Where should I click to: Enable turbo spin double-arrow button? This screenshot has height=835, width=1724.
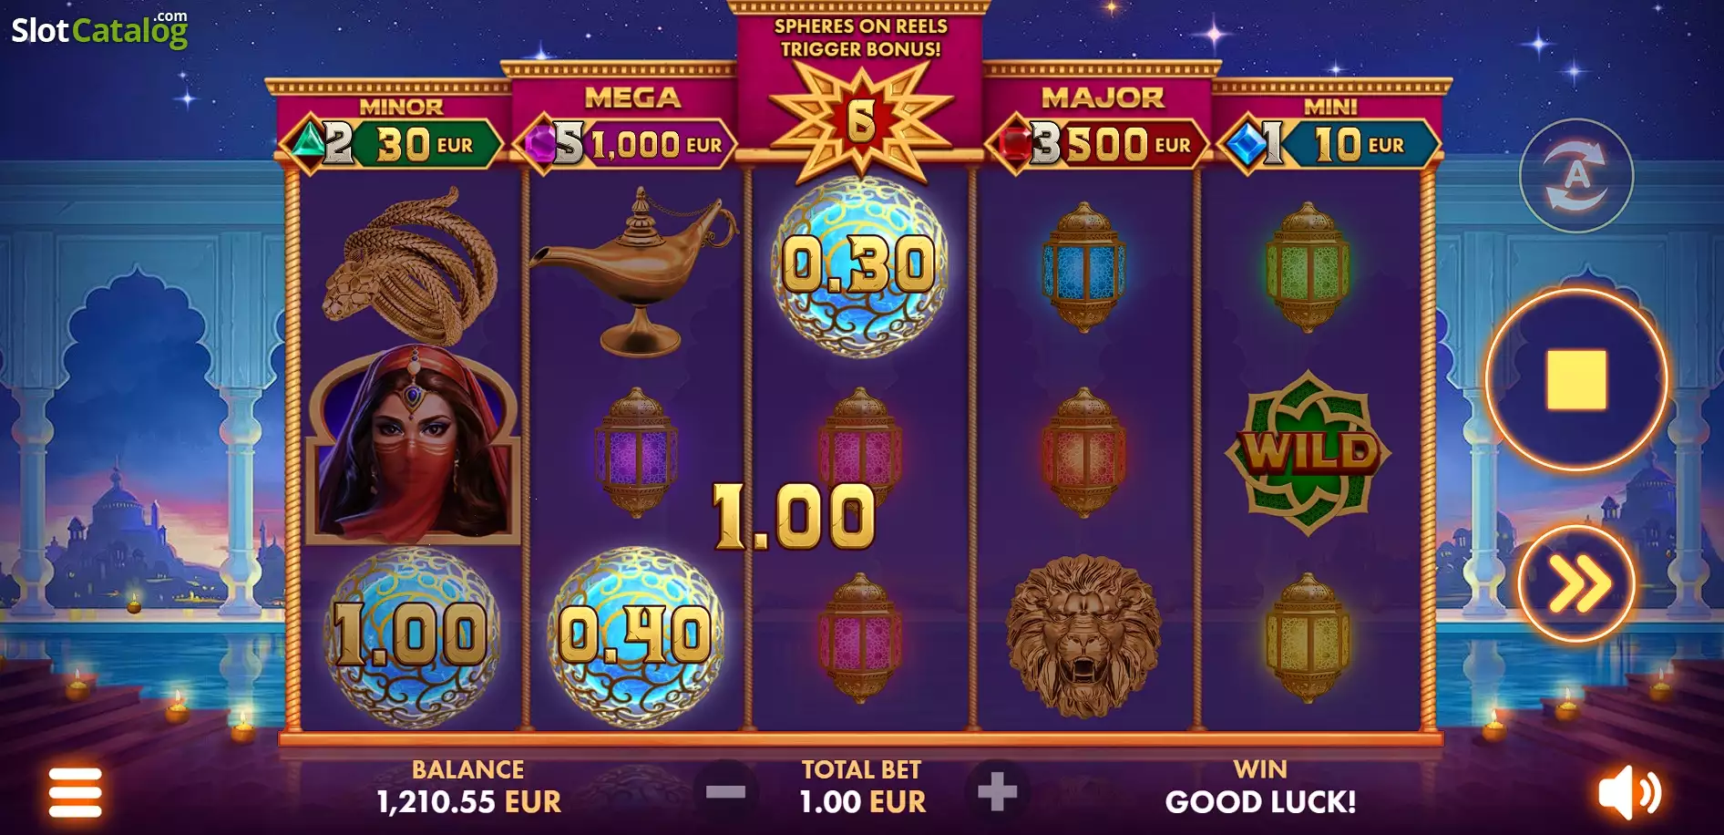[1576, 584]
